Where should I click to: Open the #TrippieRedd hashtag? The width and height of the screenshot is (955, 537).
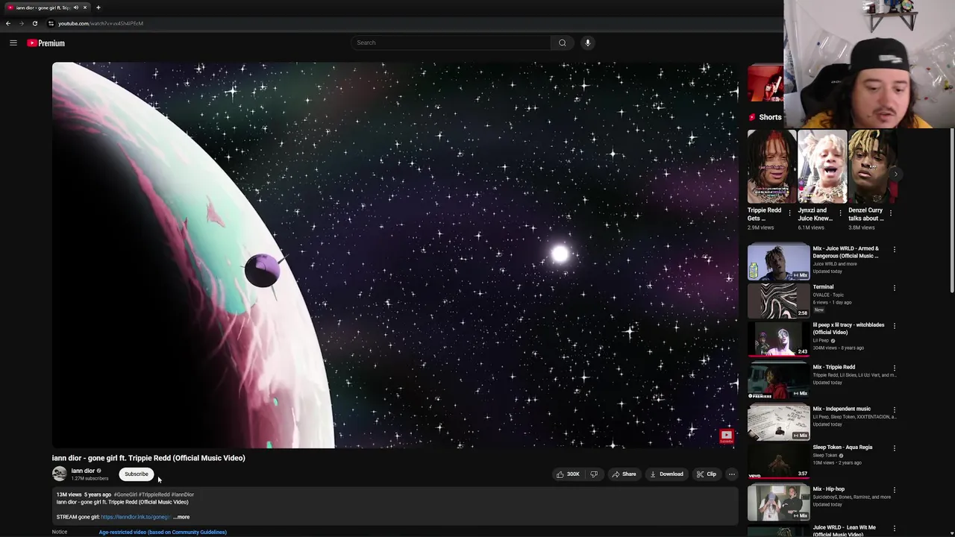154,494
